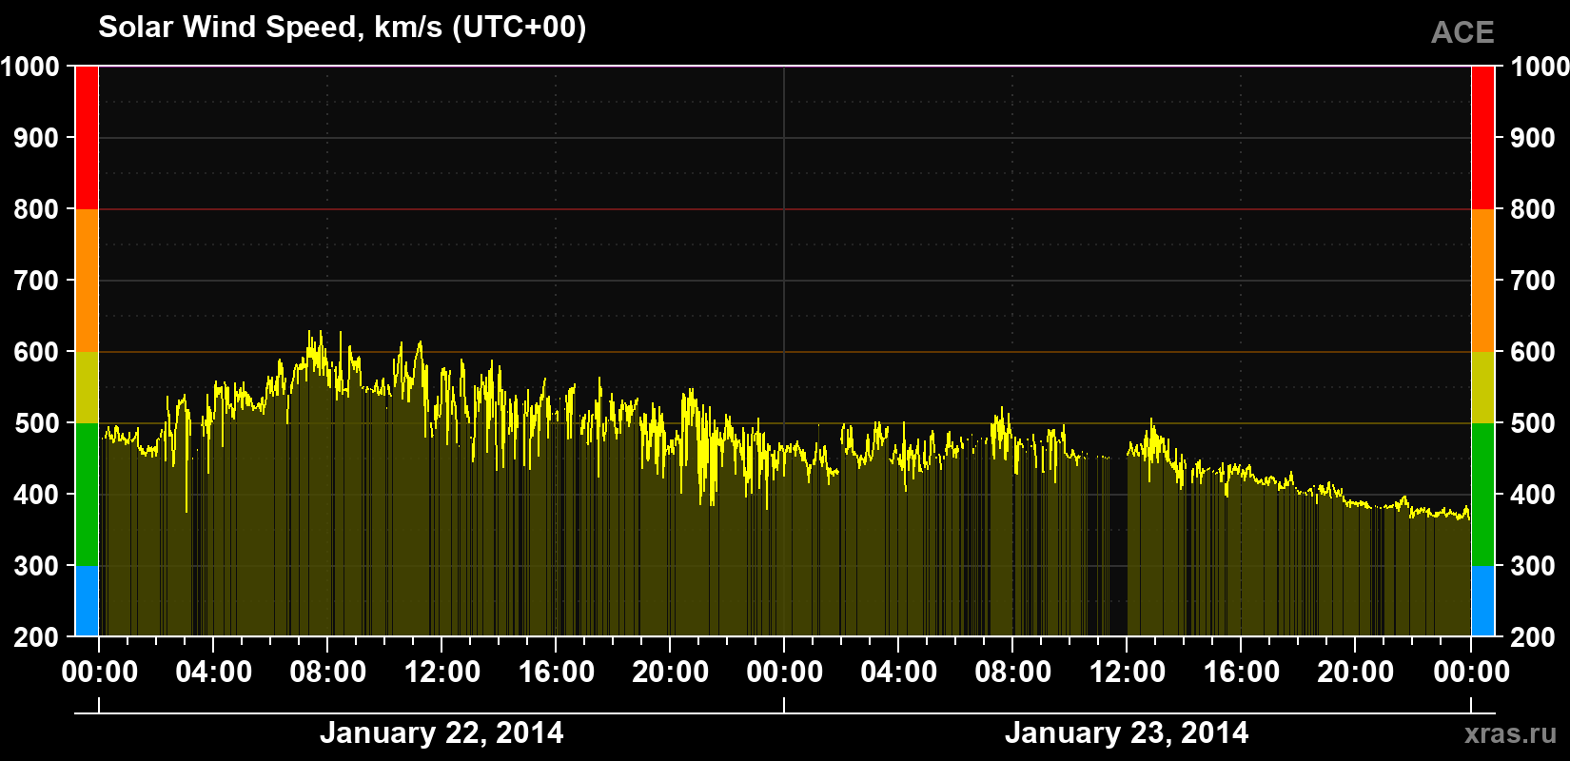The width and height of the screenshot is (1570, 761).
Task: Click the 1000 label on the left axis
Action: click(30, 67)
